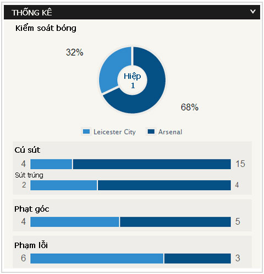Click the Leicester Cú sút bar segment
Viewport: 264px width, 274px height.
[x=51, y=164]
